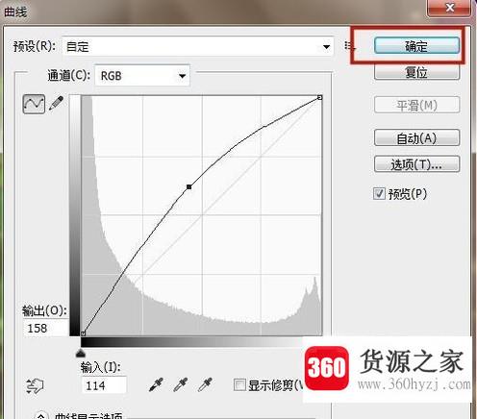
Task: Open the preset options menu icon
Action: pos(349,46)
